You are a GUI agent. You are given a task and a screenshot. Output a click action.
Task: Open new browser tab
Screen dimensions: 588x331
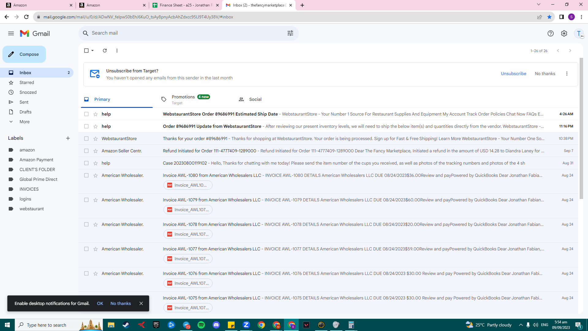[x=302, y=5]
